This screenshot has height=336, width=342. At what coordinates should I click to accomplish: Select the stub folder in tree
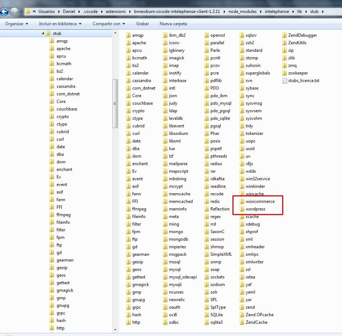pos(57,33)
